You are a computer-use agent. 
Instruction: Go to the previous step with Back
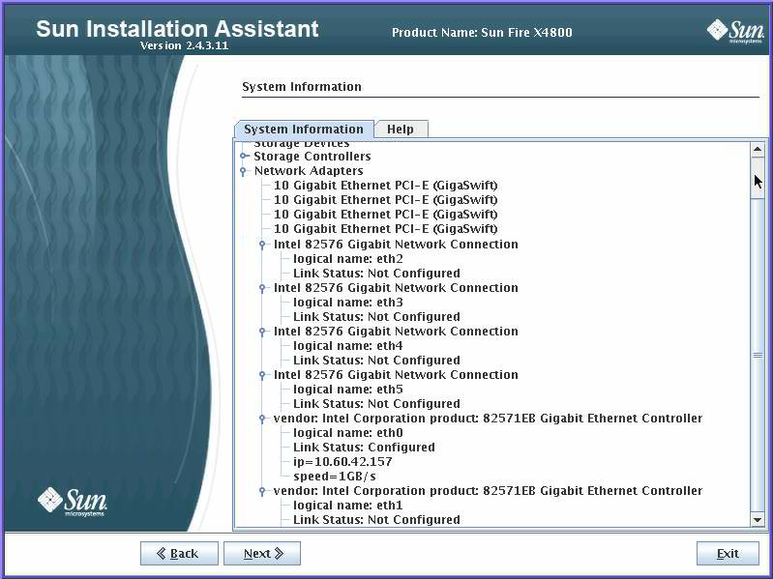tap(179, 554)
